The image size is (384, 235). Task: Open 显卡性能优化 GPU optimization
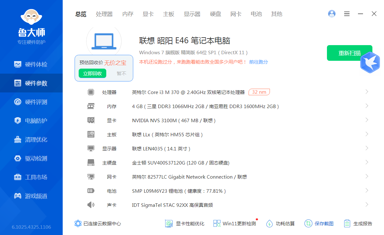click(169, 223)
